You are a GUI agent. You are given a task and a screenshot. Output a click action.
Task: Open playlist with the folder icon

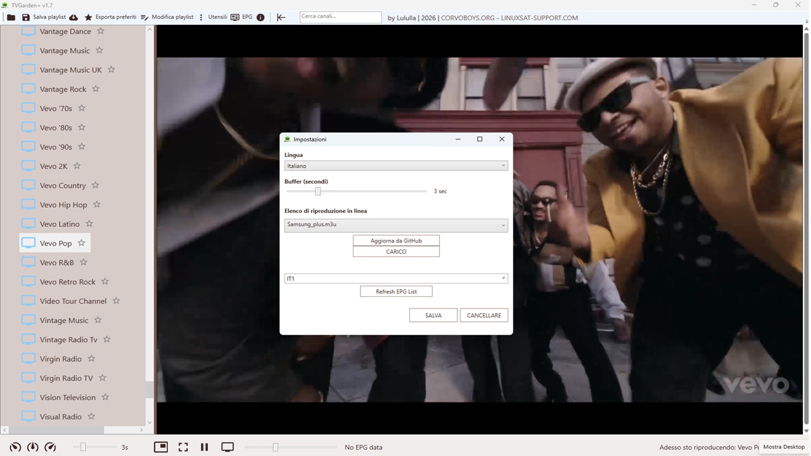[11, 18]
